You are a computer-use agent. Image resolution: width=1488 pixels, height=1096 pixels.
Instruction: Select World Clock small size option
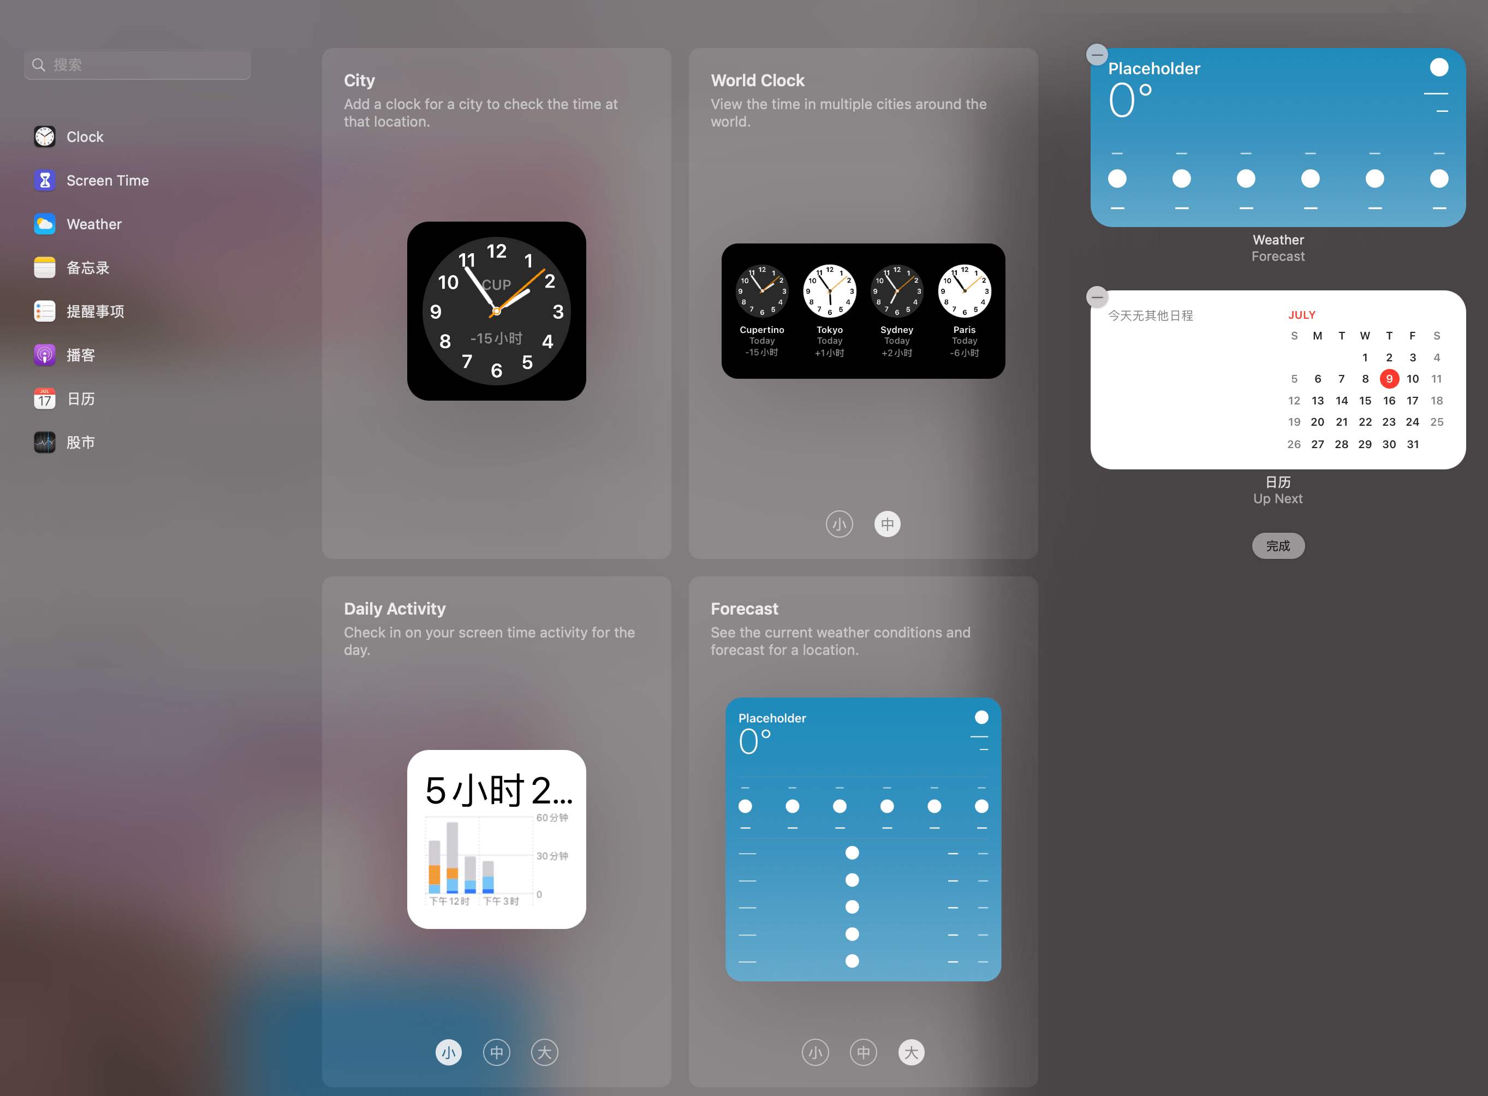point(840,525)
